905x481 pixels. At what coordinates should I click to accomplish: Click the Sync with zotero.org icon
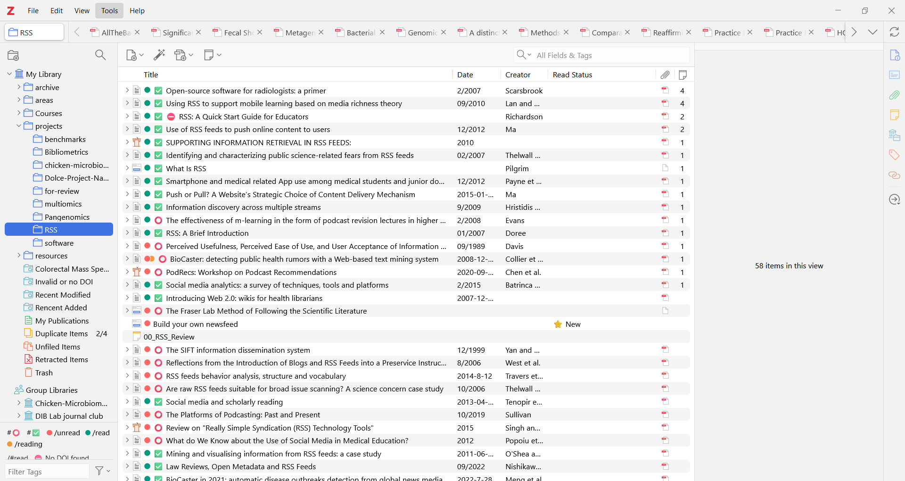[894, 32]
